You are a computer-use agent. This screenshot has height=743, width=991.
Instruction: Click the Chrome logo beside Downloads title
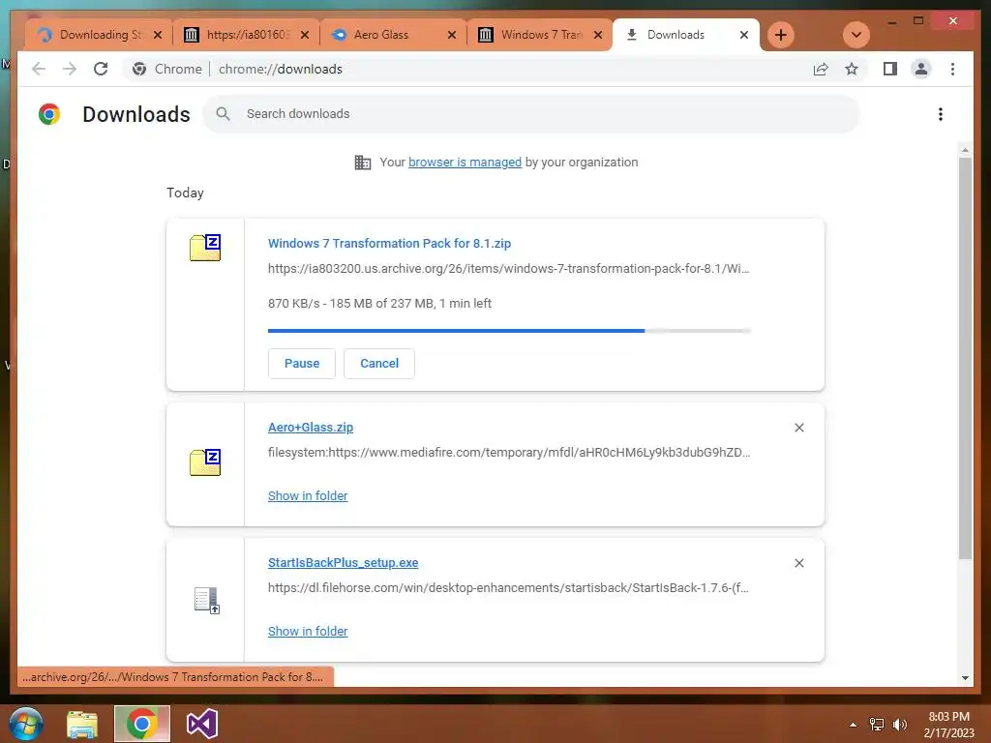click(x=49, y=114)
